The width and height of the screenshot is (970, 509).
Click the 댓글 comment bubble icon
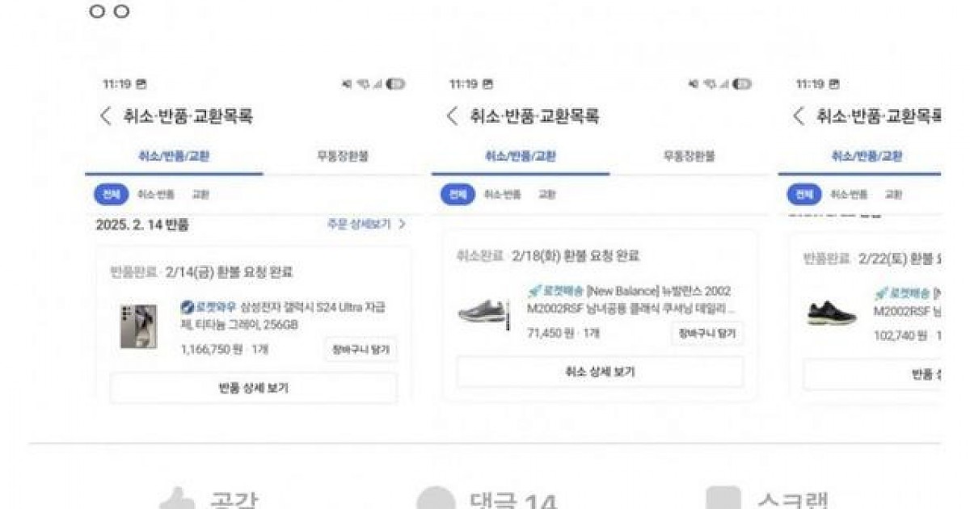(x=436, y=500)
